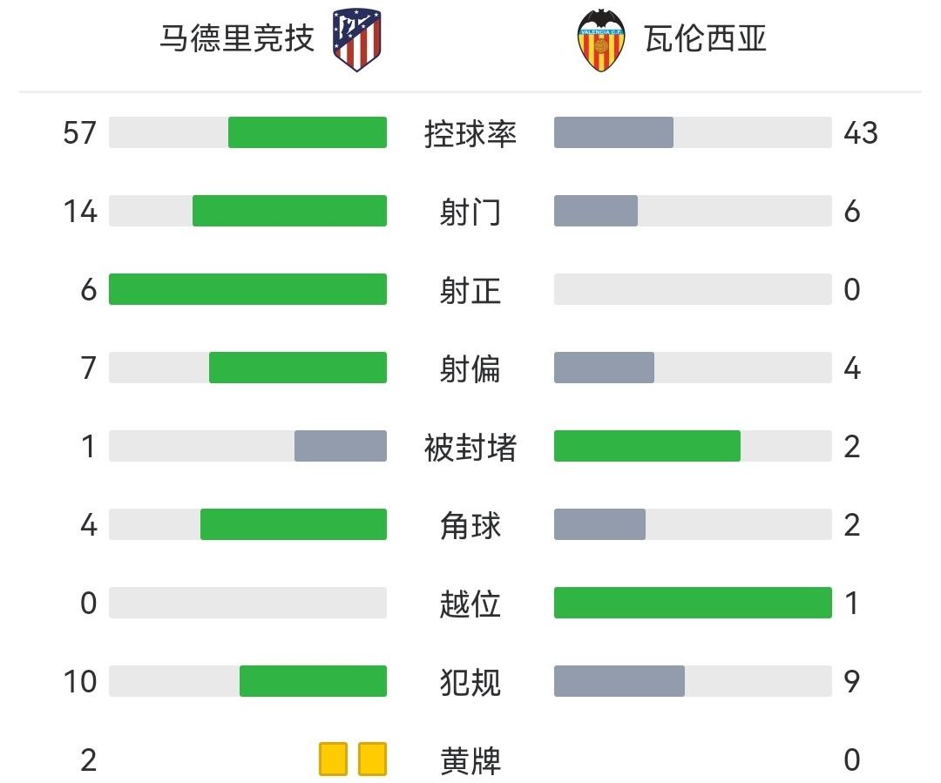Screen dimensions: 941x783
Task: Click Atlético's green 角球 bar
Action: click(x=294, y=524)
